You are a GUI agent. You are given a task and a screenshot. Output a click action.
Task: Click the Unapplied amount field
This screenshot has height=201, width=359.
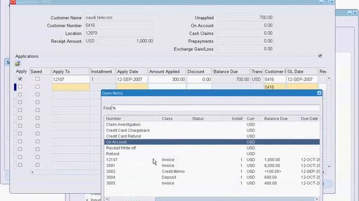tap(245, 17)
